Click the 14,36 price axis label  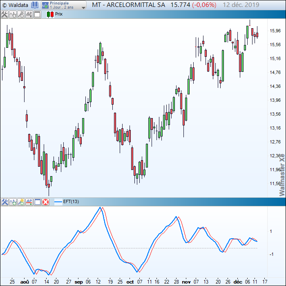[x=275, y=86]
